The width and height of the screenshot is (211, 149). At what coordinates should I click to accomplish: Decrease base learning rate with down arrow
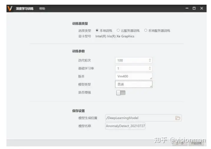tap(150, 69)
